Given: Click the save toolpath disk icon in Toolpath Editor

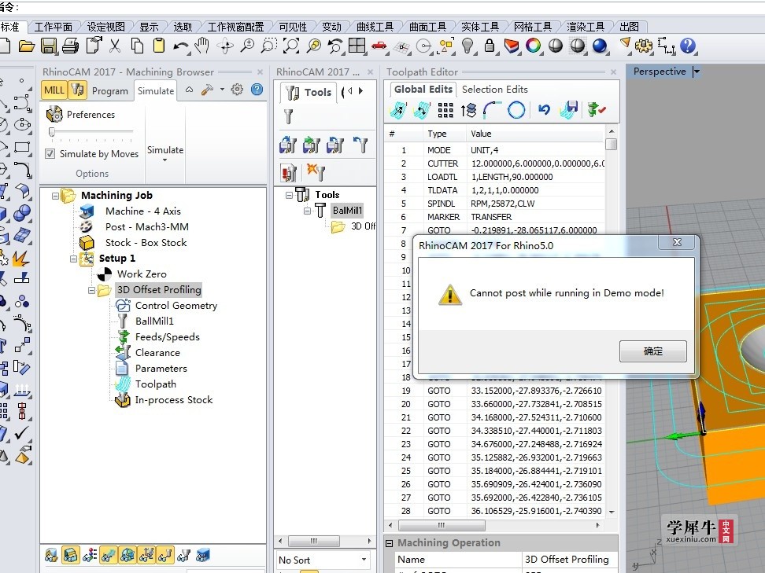Looking at the screenshot, I should tap(569, 109).
